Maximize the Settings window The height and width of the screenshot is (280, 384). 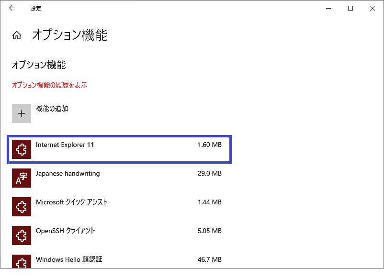(x=350, y=8)
